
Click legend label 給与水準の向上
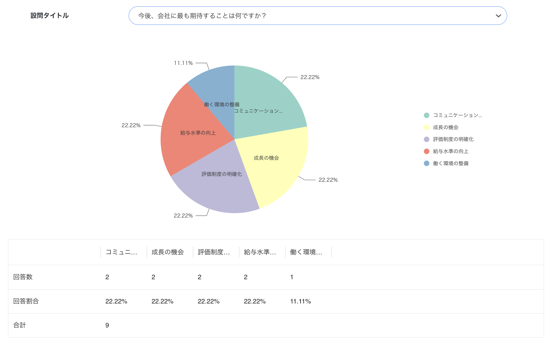(451, 151)
